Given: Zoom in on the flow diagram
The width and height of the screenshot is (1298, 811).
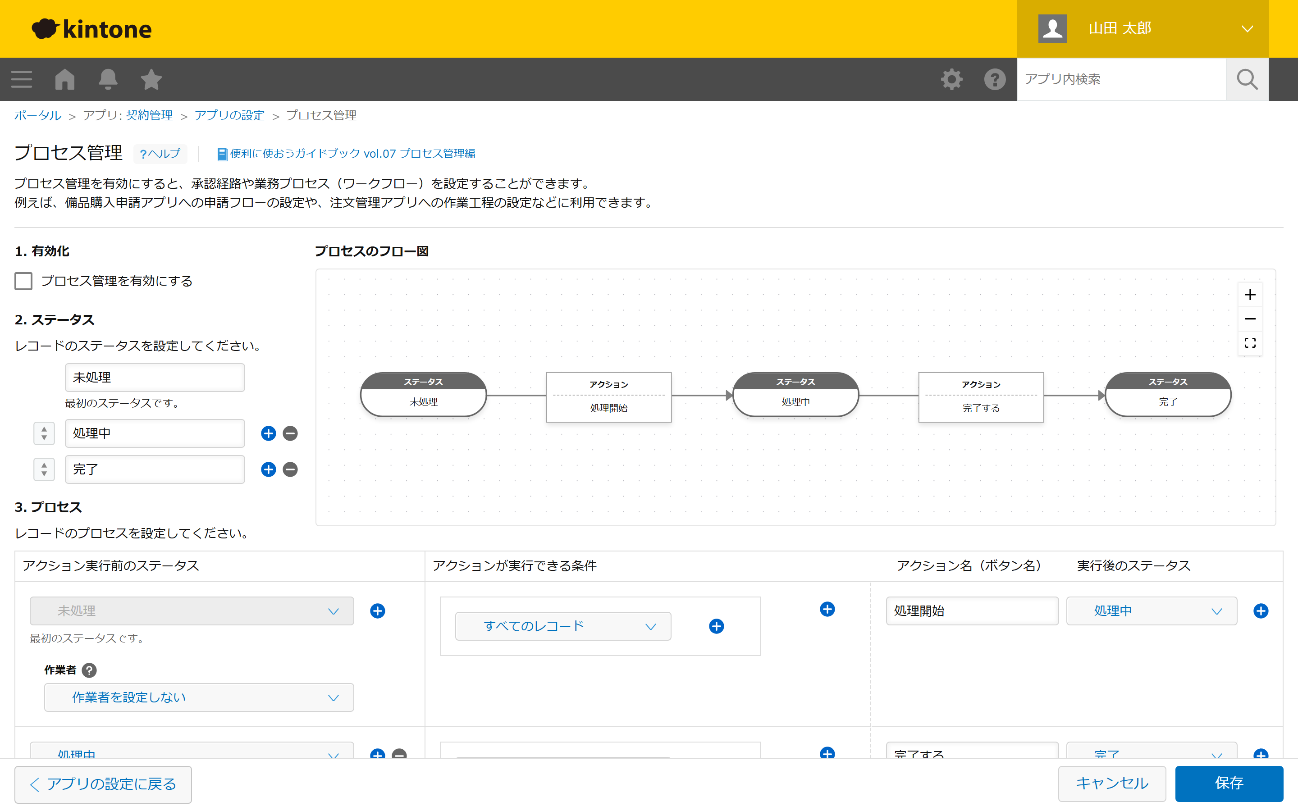Looking at the screenshot, I should pos(1250,295).
